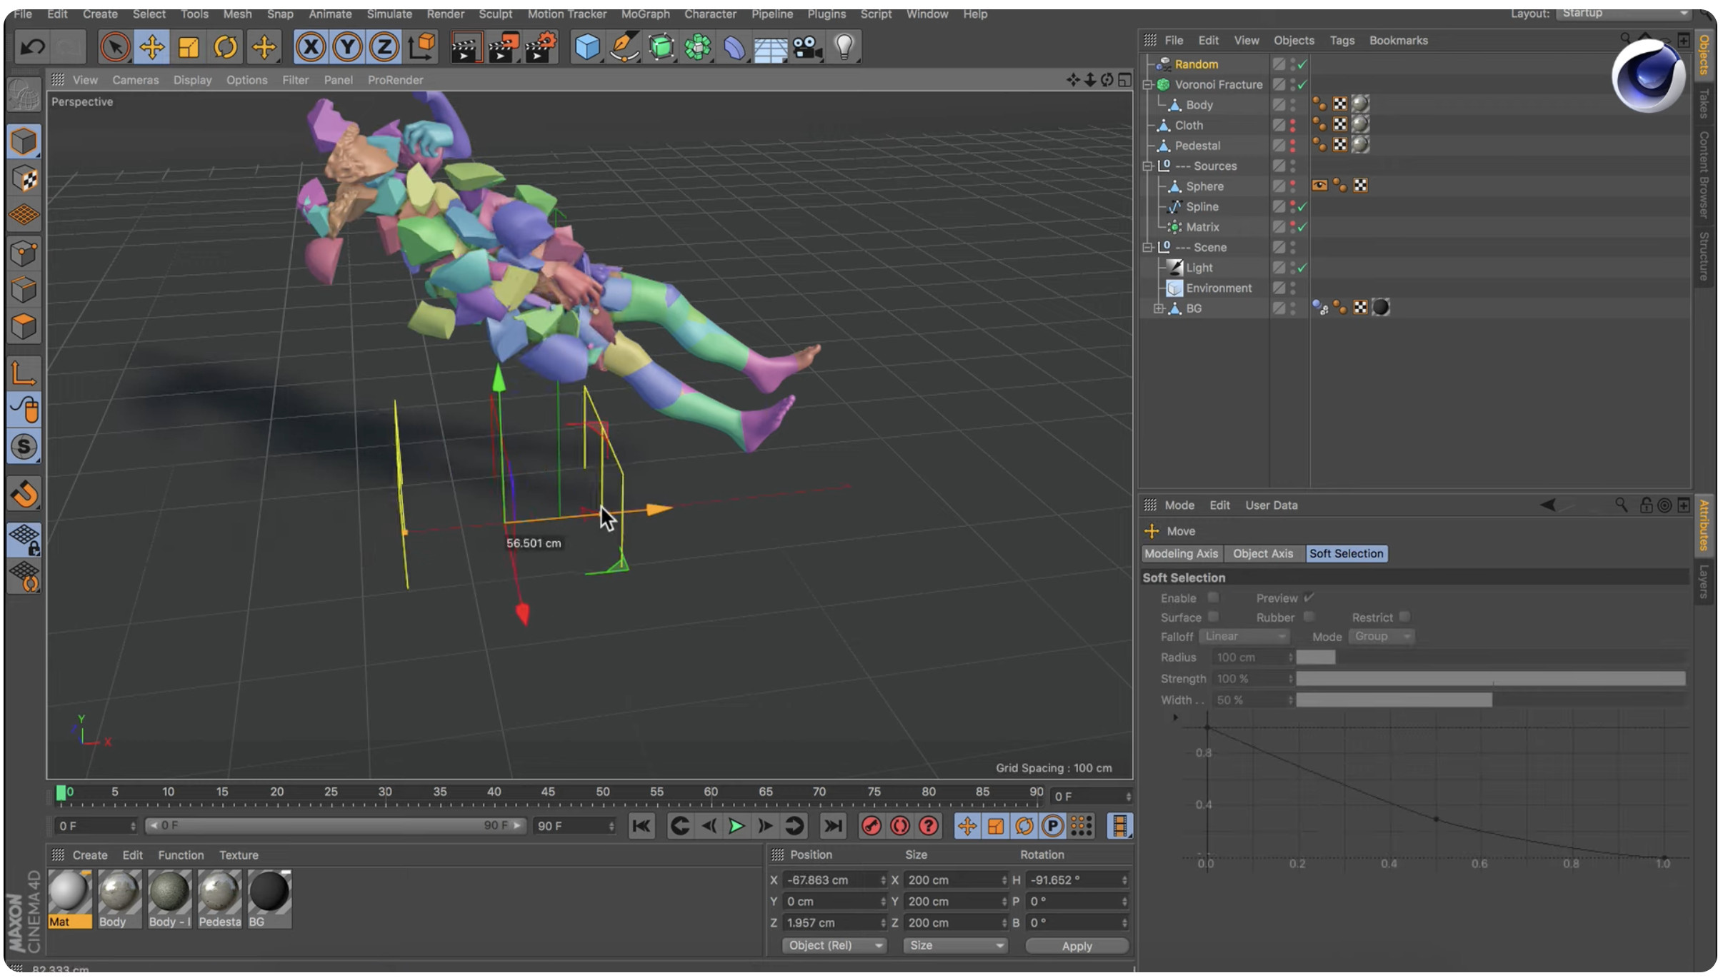Collapse the Voronoi Fracture hierarchy
This screenshot has height=978, width=1723.
1148,84
